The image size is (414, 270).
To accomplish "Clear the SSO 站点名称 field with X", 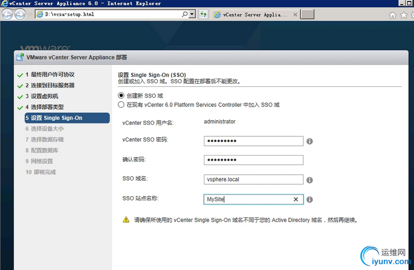I will tap(296, 199).
